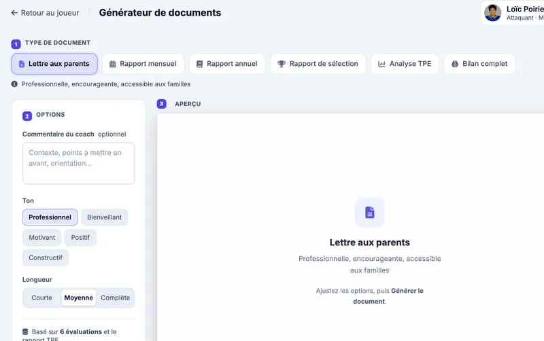Click the 'APERÇU' section label
Screen dimensions: 544x341
(188, 104)
